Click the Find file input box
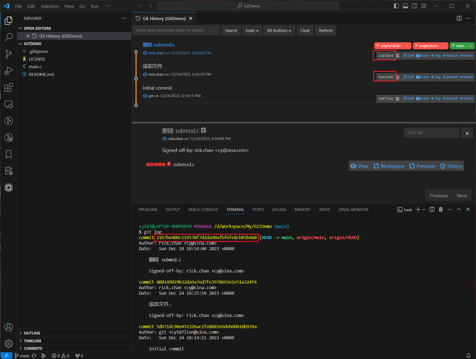The height and width of the screenshot is (359, 476). (x=432, y=133)
